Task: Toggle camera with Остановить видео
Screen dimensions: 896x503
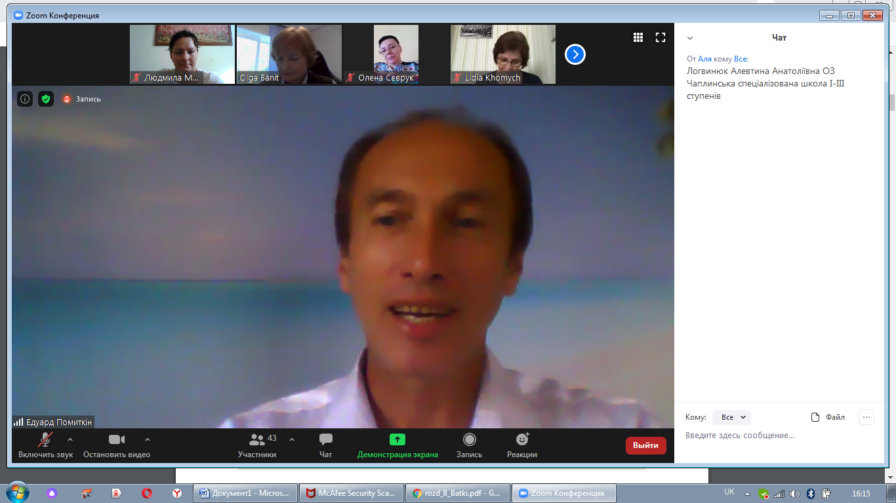Action: tap(117, 439)
